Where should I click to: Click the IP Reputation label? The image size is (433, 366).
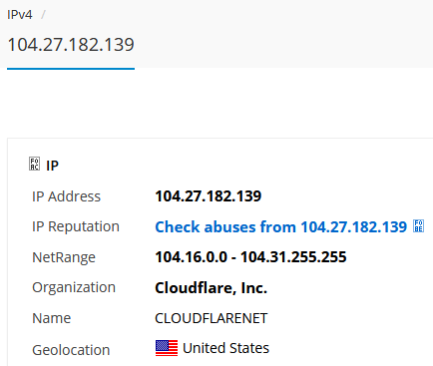(76, 226)
